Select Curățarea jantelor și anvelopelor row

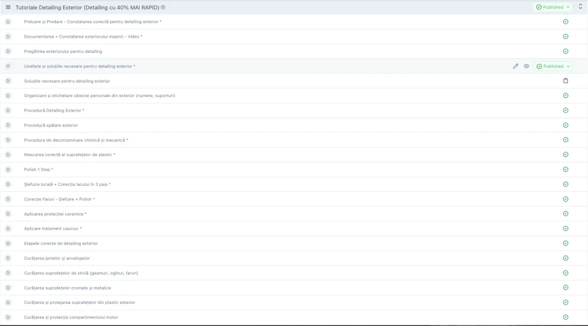point(57,258)
